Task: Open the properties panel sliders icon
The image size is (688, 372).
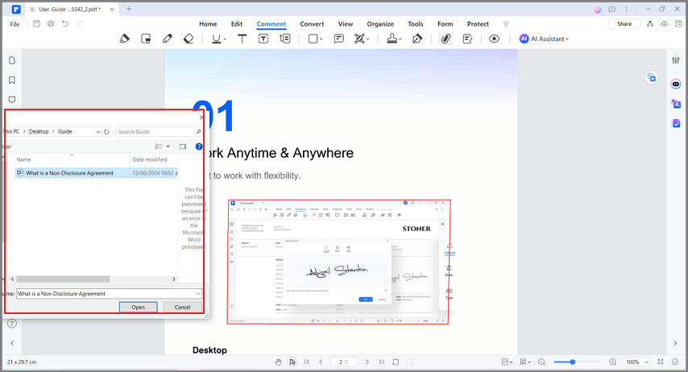Action: (676, 60)
